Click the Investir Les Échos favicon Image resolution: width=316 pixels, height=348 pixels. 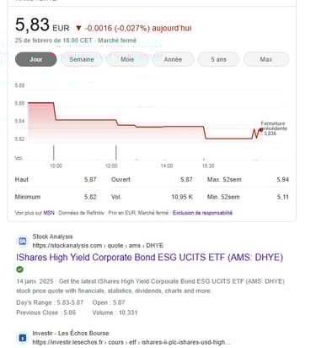(x=23, y=338)
